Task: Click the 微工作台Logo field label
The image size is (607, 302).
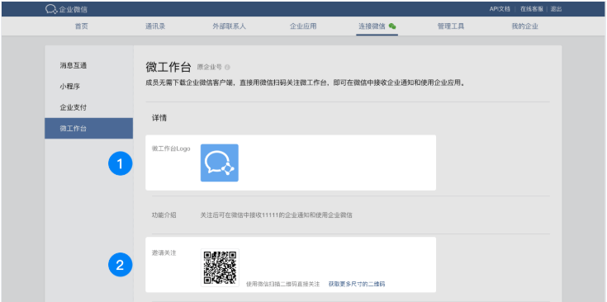Action: pos(171,149)
